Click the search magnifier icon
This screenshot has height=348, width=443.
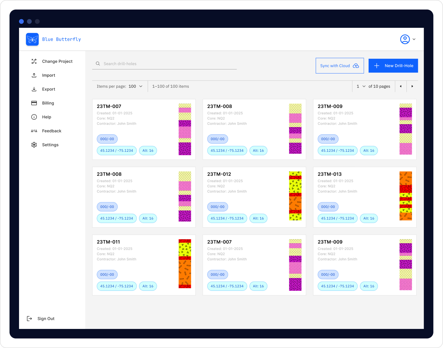(x=98, y=64)
